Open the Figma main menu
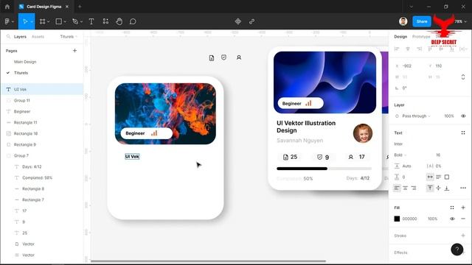This screenshot has height=265, width=472. [7, 21]
